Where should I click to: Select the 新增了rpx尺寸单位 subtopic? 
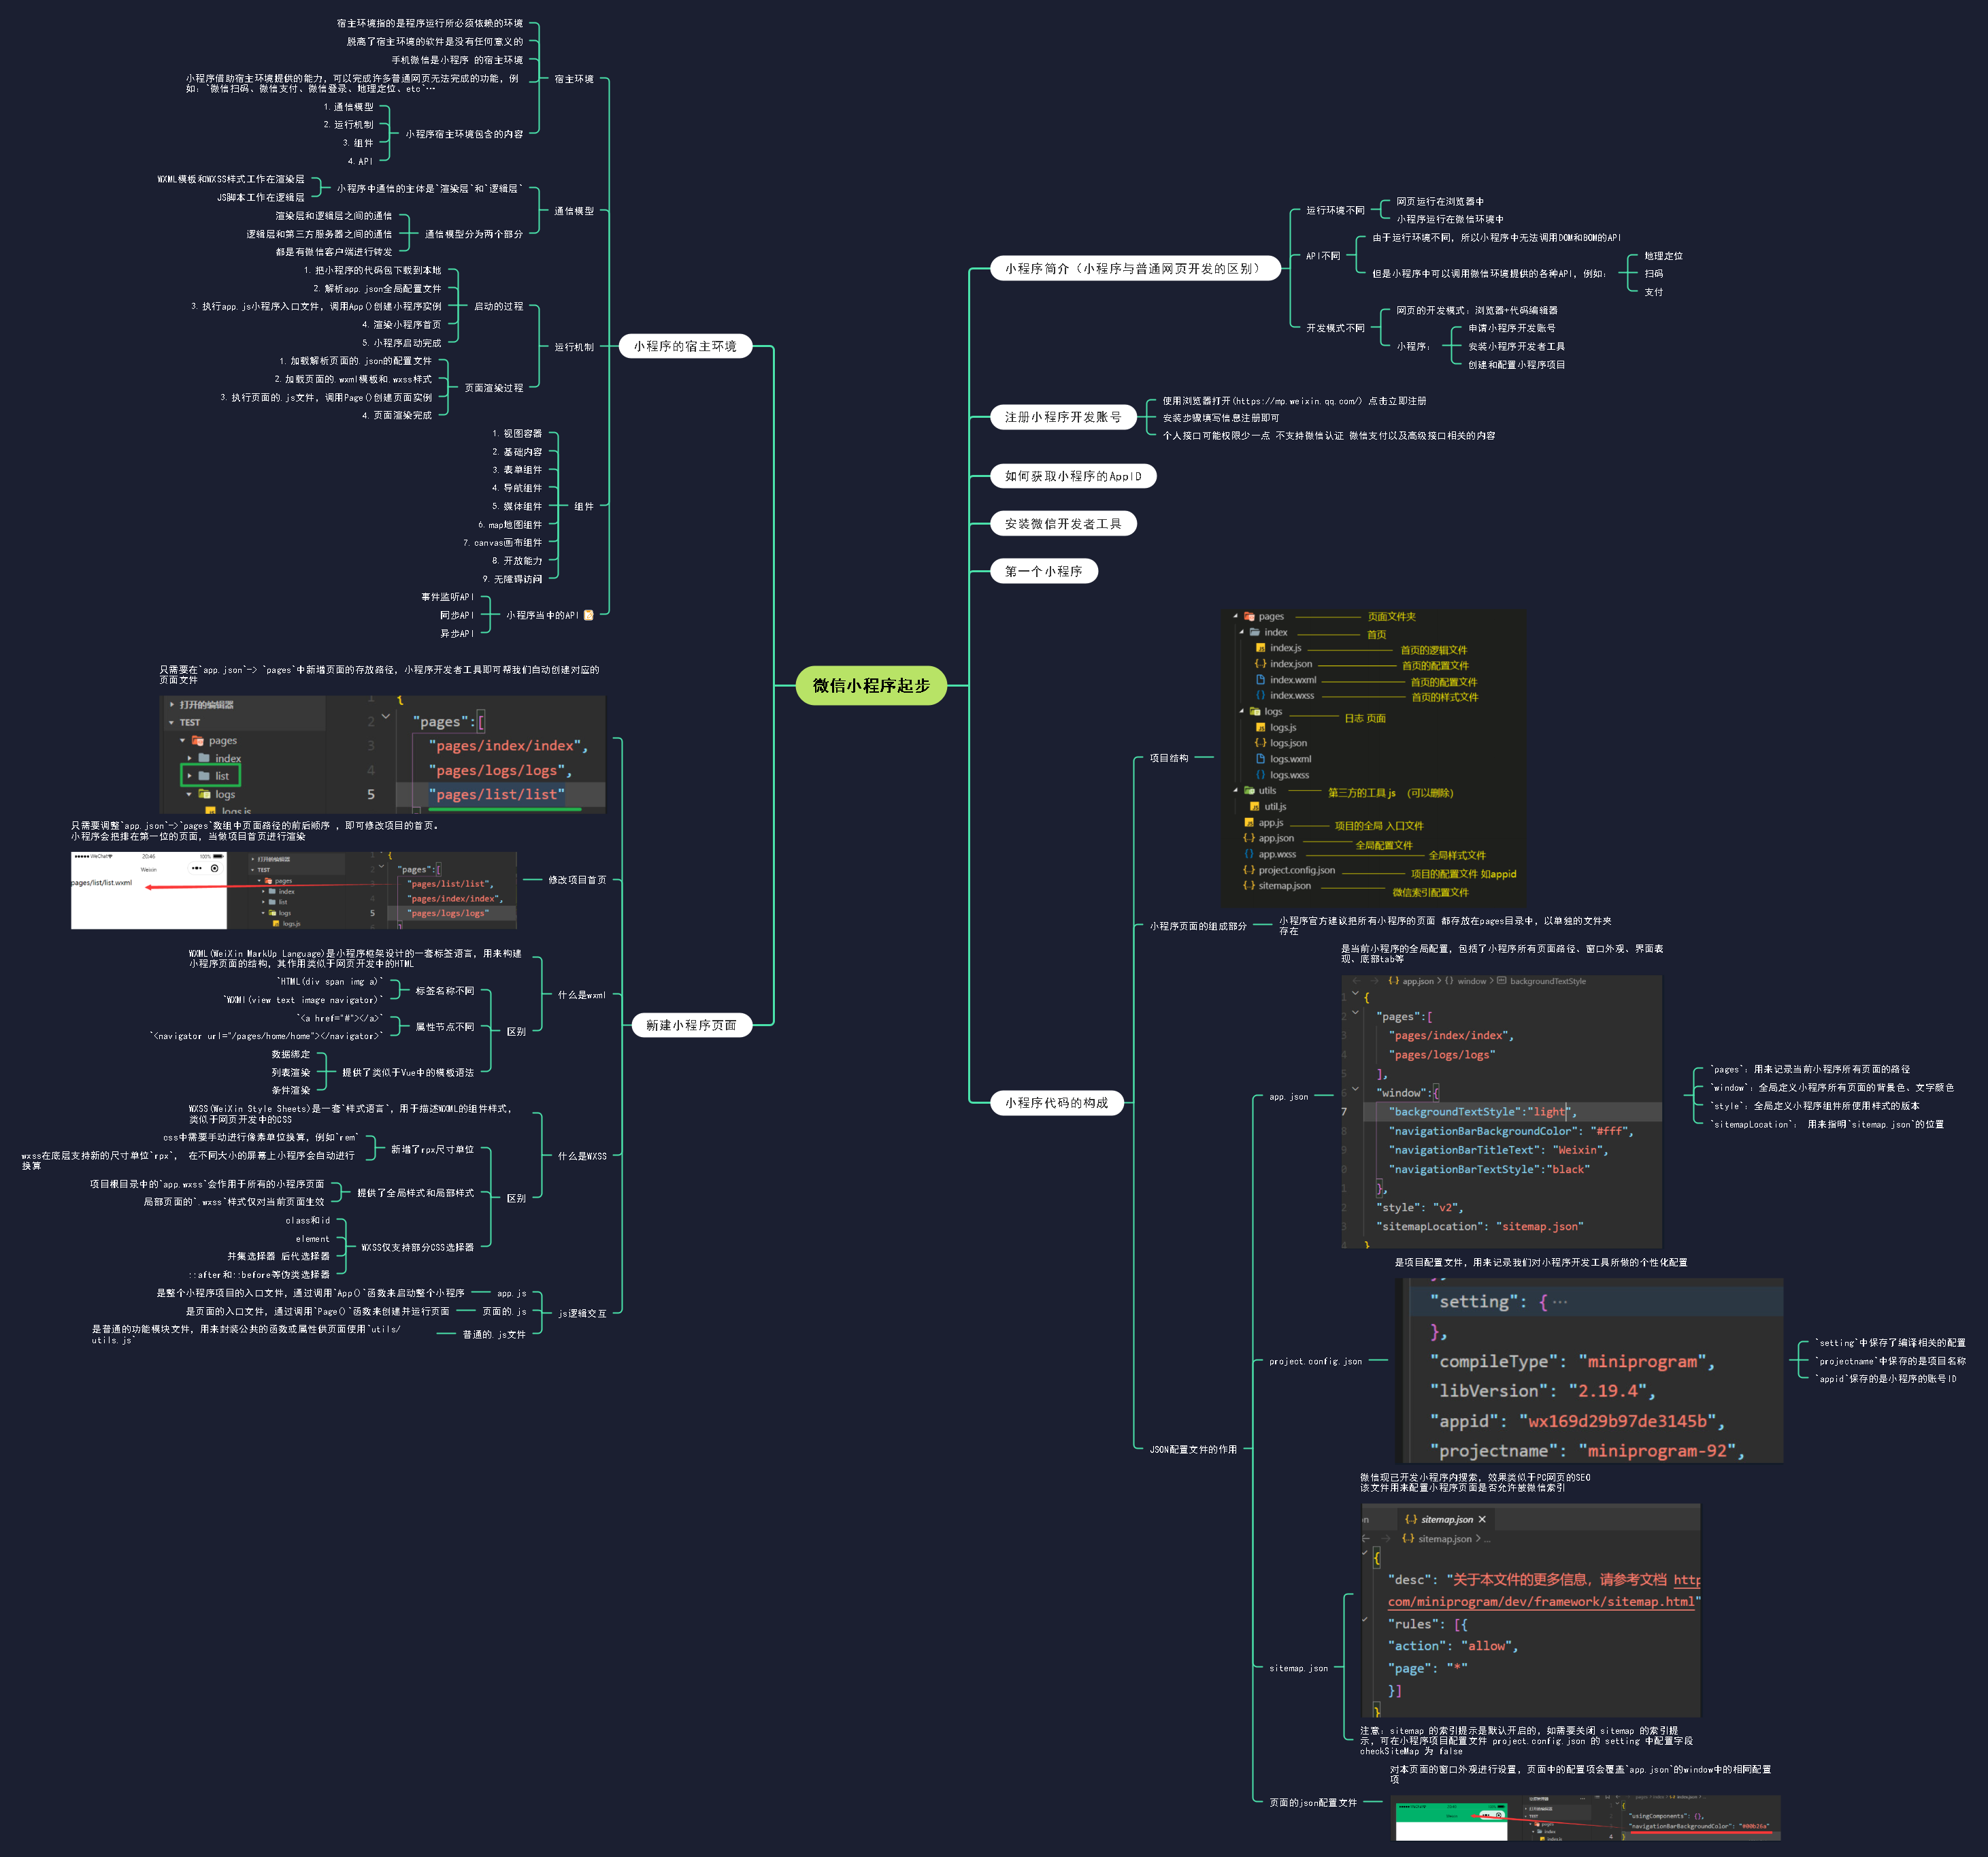click(432, 1150)
